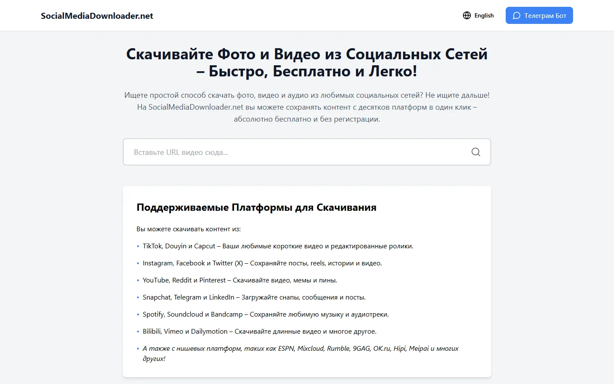Viewport: 614px width, 384px height.
Task: Click the search magnifier icon
Action: click(x=476, y=152)
